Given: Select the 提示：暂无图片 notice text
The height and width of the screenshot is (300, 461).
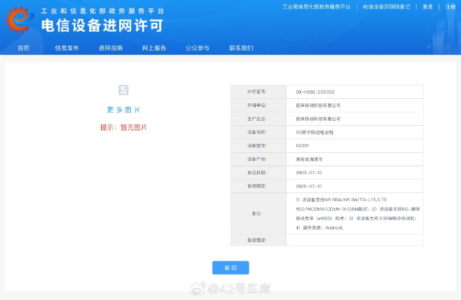Looking at the screenshot, I should tap(123, 128).
